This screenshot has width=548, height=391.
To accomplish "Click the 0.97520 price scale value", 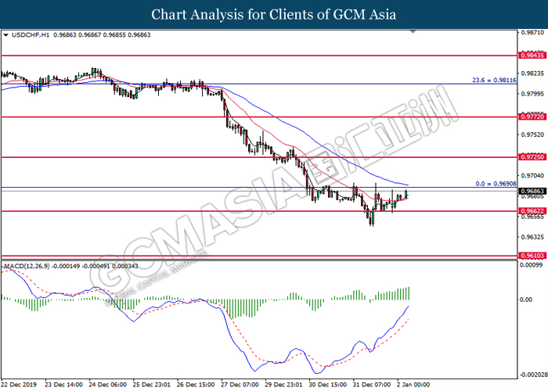I will pos(532,135).
